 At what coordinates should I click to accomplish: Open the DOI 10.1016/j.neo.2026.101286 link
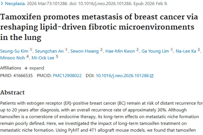[122, 76]
